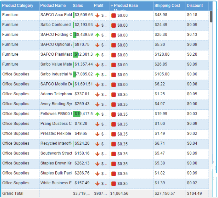Click the green up arrow in Fellowes PB500 row
This screenshot has width=218, height=198.
[97, 114]
